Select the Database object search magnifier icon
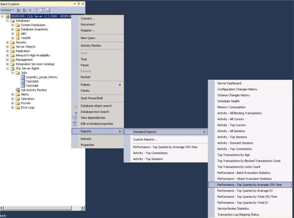294x218 pixels. 75,106
